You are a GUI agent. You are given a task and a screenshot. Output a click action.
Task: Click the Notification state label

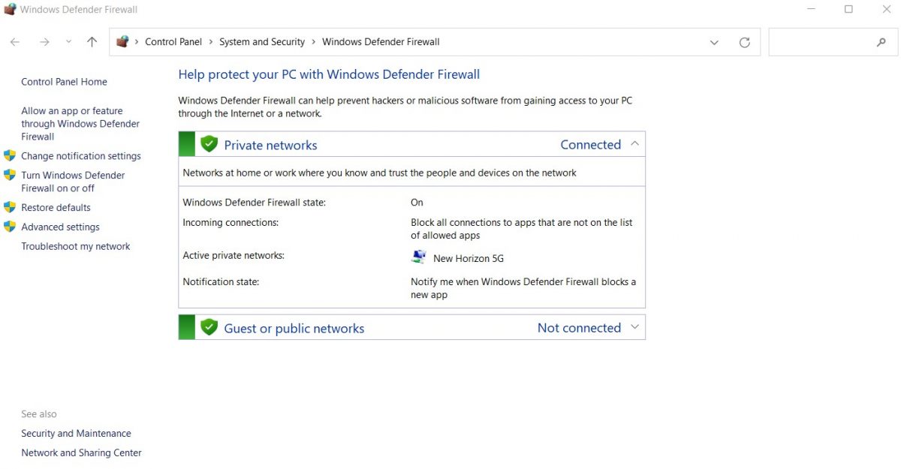(221, 282)
